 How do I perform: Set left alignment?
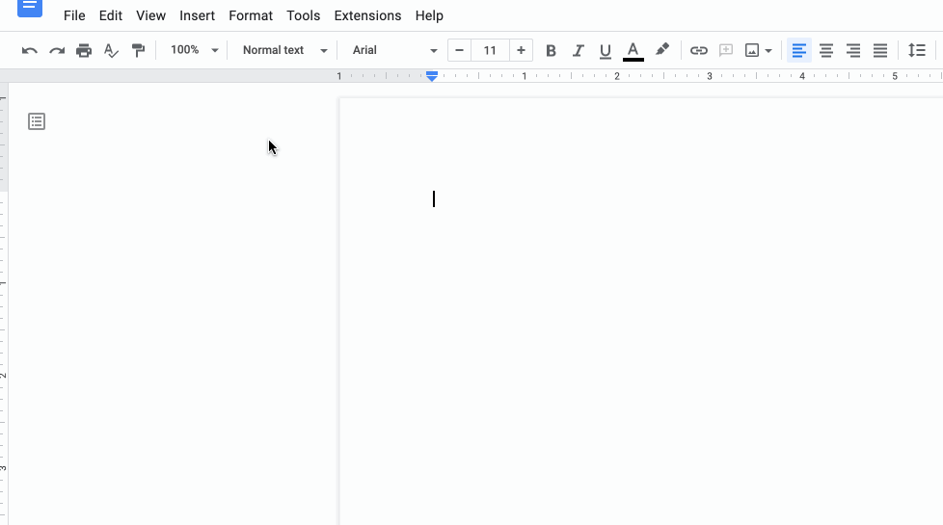pos(798,50)
